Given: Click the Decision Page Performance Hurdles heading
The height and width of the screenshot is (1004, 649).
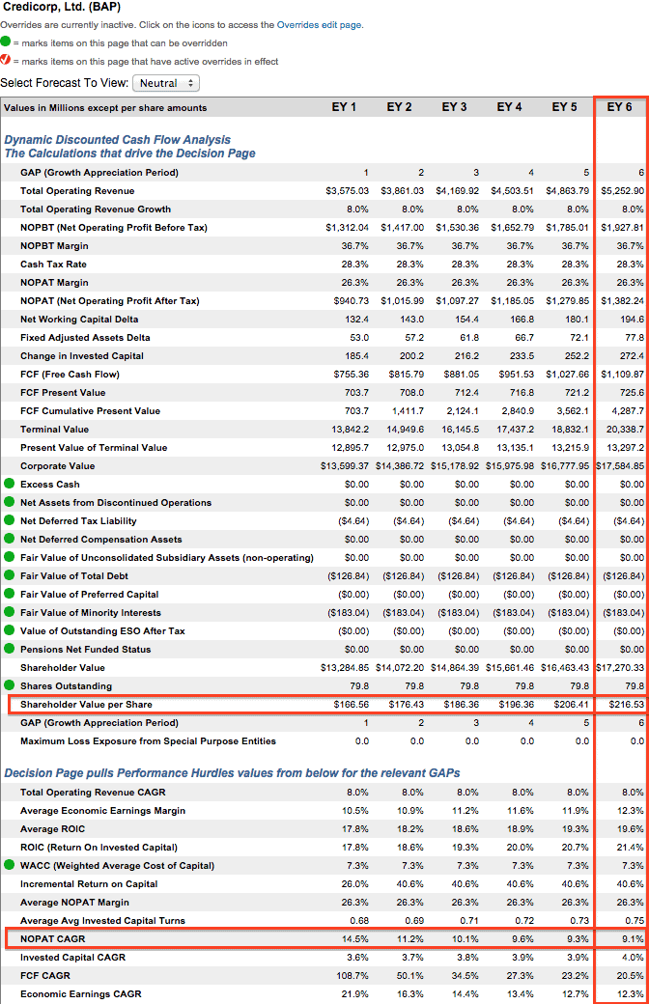Looking at the screenshot, I should [x=232, y=773].
